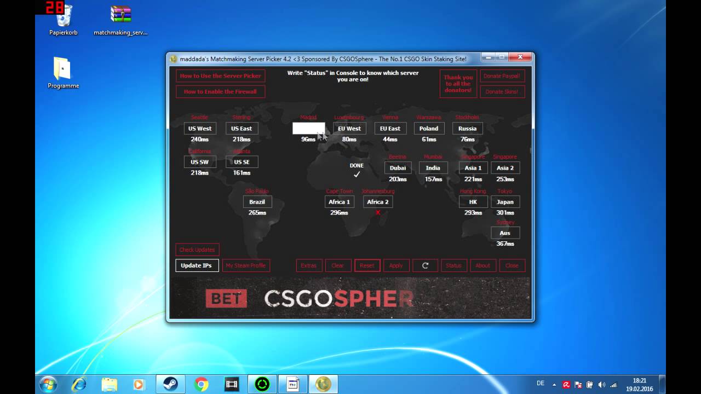This screenshot has width=701, height=394.
Task: Click the volume speaker tray icon
Action: 602,385
